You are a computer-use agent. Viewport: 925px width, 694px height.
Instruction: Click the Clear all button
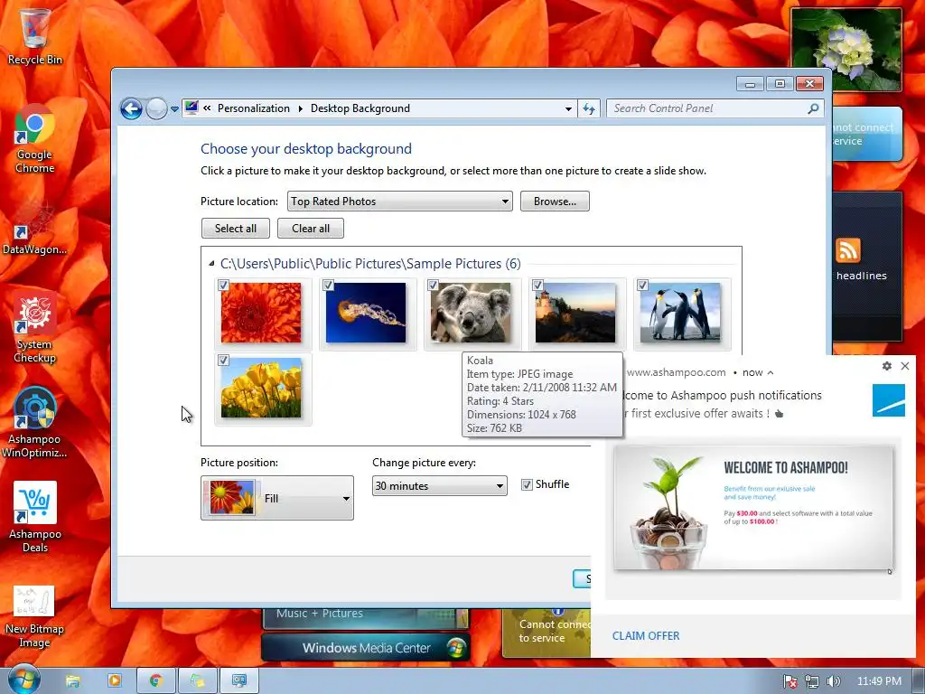(311, 229)
